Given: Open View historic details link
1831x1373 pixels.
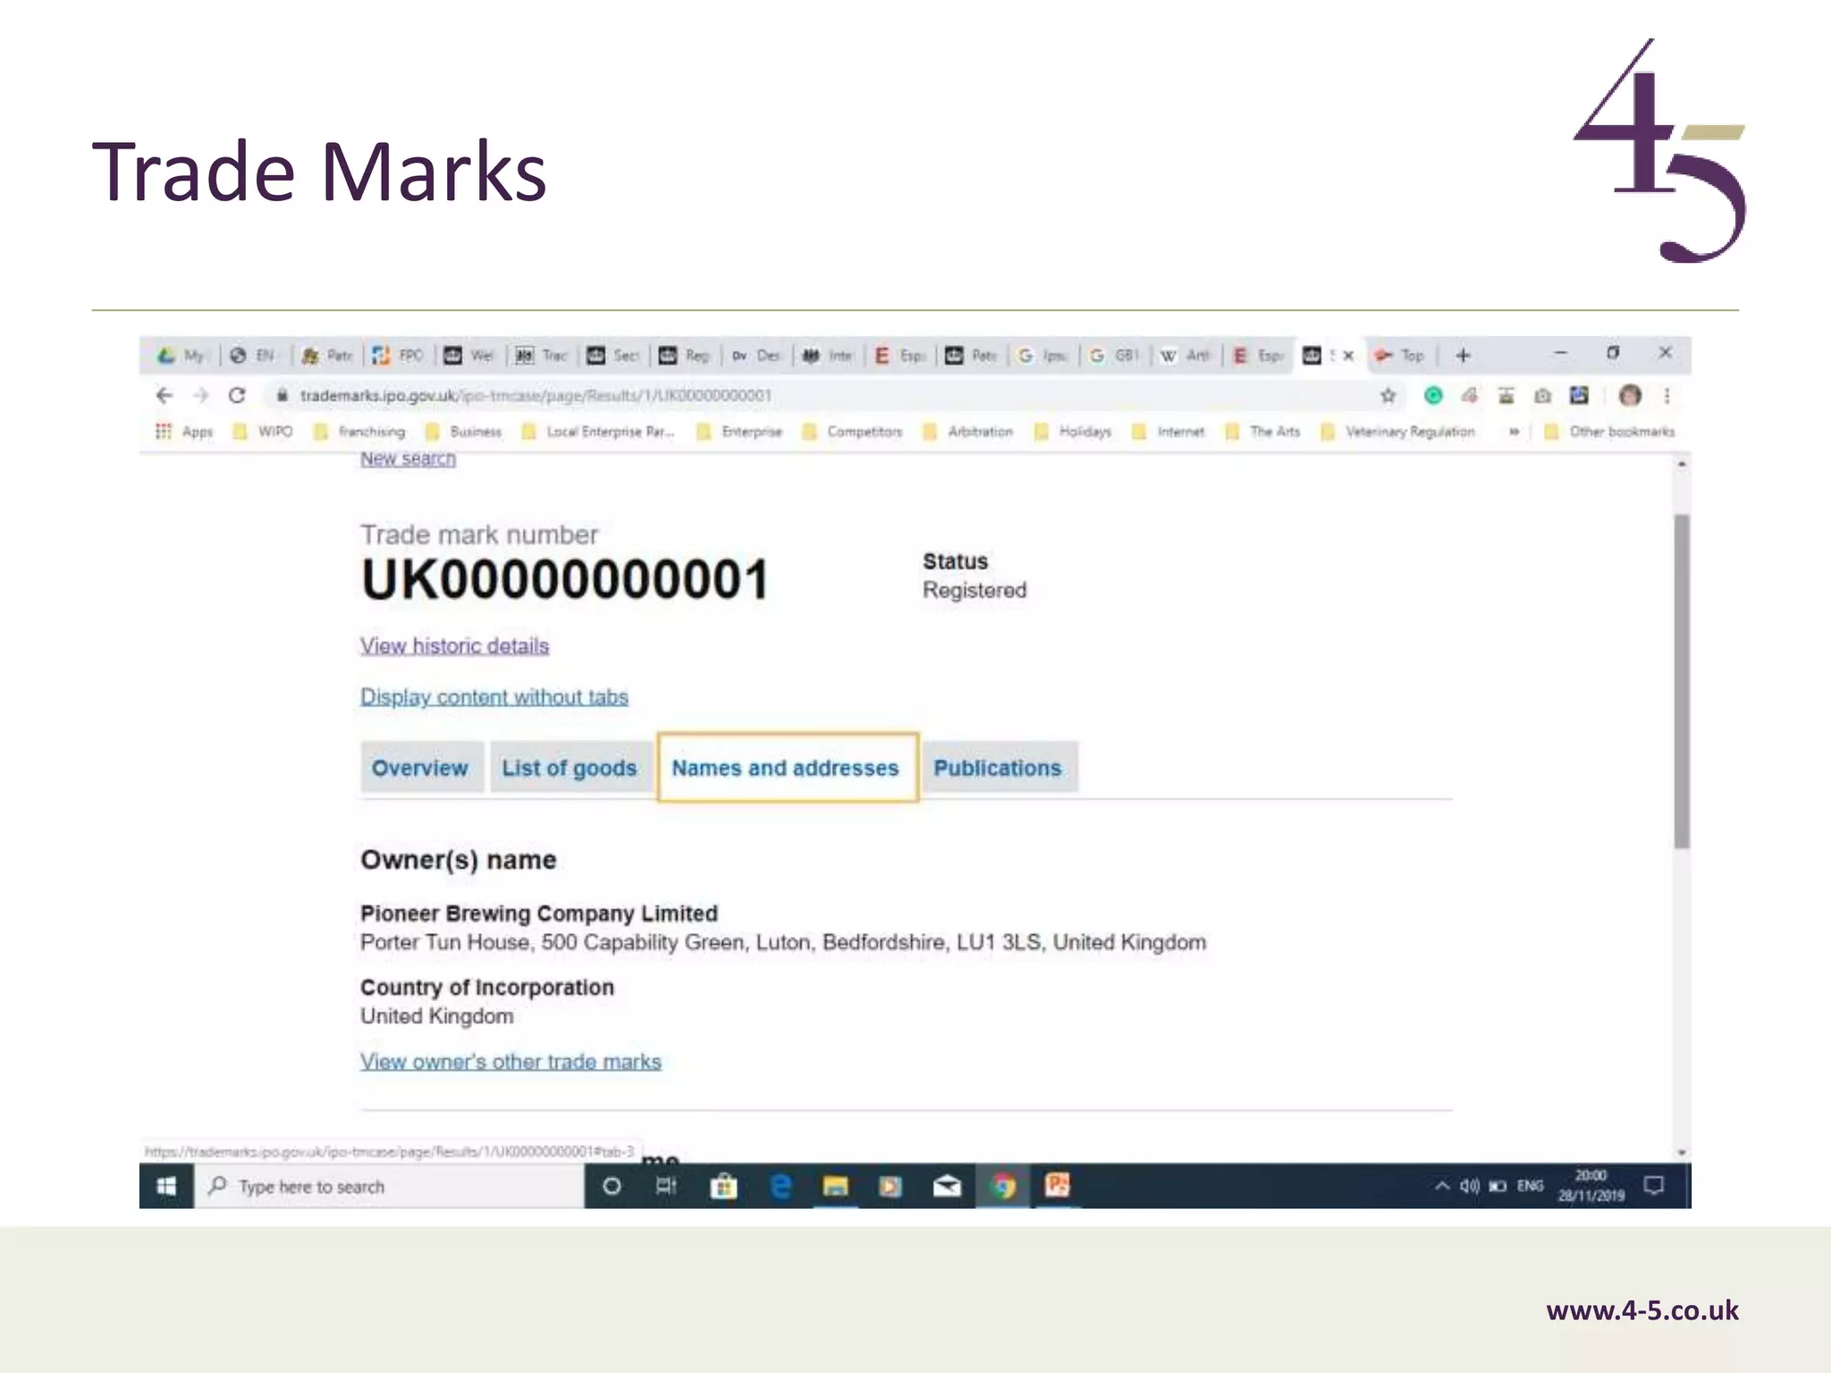Looking at the screenshot, I should click(454, 646).
